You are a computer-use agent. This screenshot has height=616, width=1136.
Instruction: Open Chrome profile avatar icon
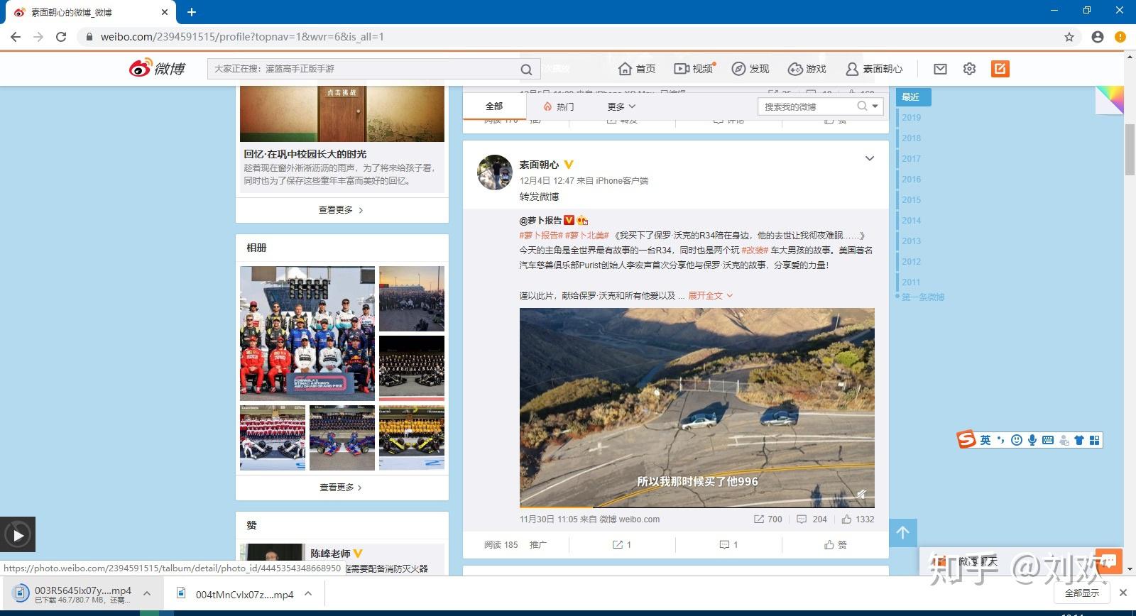pos(1098,37)
